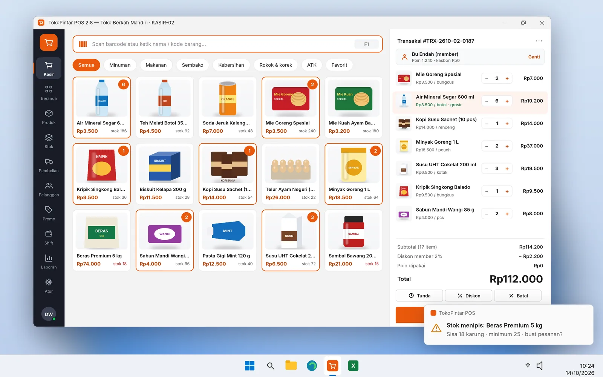Increase Kopi Susu Sachet quantity
This screenshot has height=377, width=603.
point(507,124)
